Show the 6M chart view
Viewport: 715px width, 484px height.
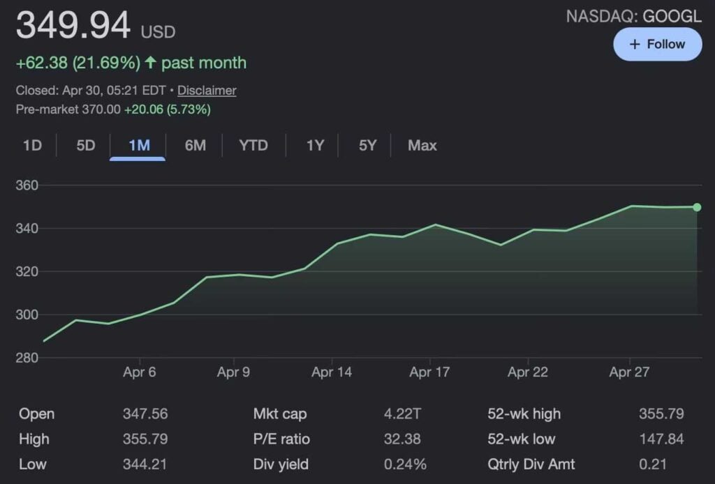(195, 146)
